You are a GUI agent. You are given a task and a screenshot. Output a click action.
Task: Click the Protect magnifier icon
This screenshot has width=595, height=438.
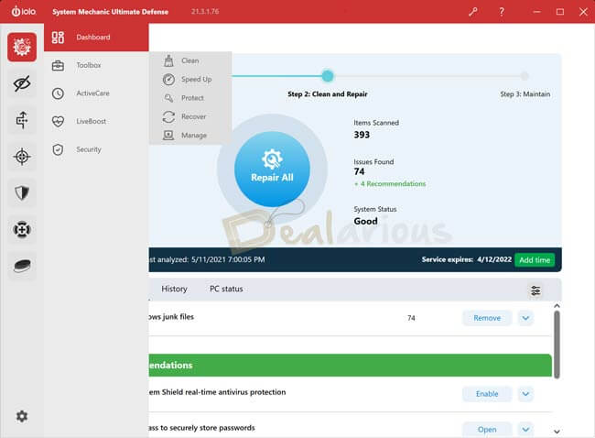[168, 98]
